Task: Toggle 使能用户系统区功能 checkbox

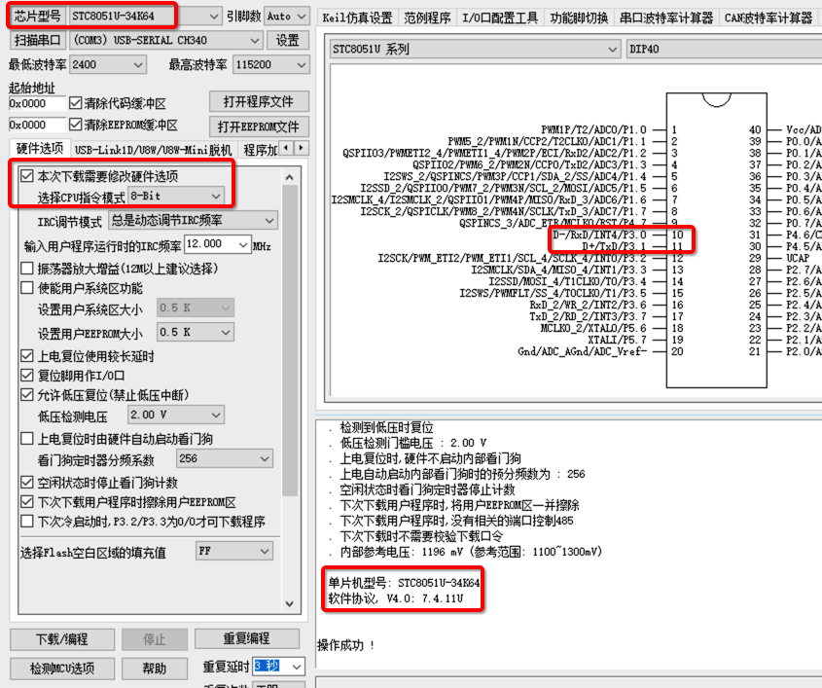Action: [x=26, y=288]
